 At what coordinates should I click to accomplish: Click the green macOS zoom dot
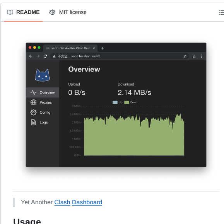pos(39,48)
